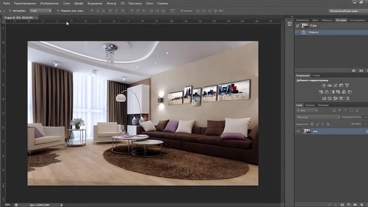This screenshot has height=207, width=368.
Task: Open the Редактирование menu
Action: [x=25, y=3]
